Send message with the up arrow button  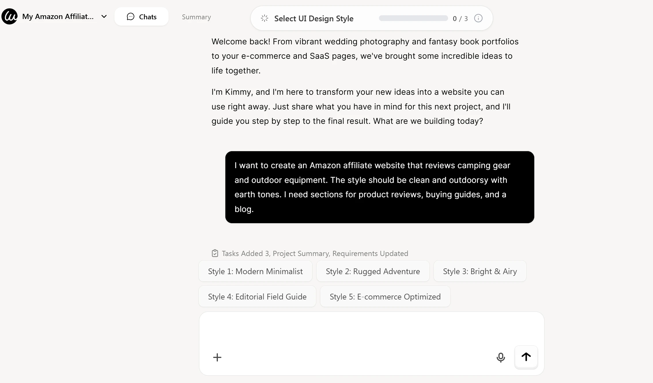pyautogui.click(x=526, y=357)
